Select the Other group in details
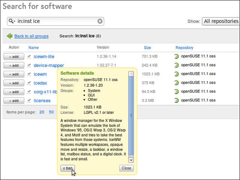Viewport: 240px width, 180px height. [x=93, y=99]
